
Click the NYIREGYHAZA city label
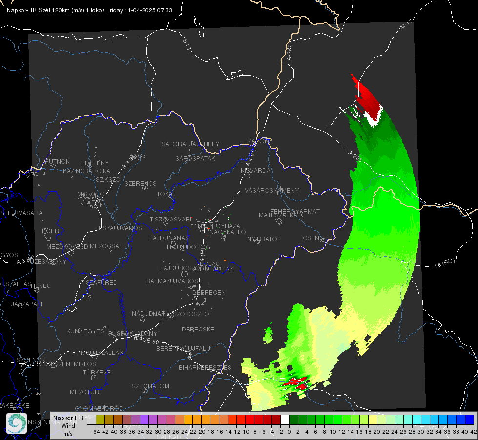[x=219, y=226]
